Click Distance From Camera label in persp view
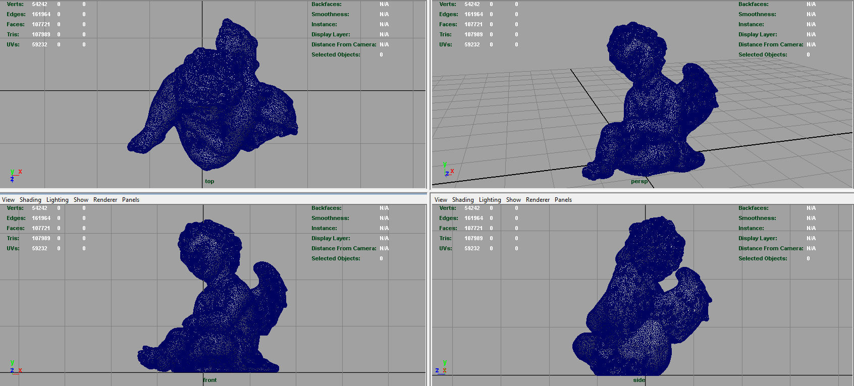The width and height of the screenshot is (854, 386). point(771,44)
